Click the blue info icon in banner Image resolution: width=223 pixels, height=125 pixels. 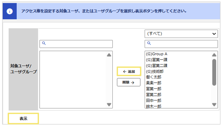point(10,11)
